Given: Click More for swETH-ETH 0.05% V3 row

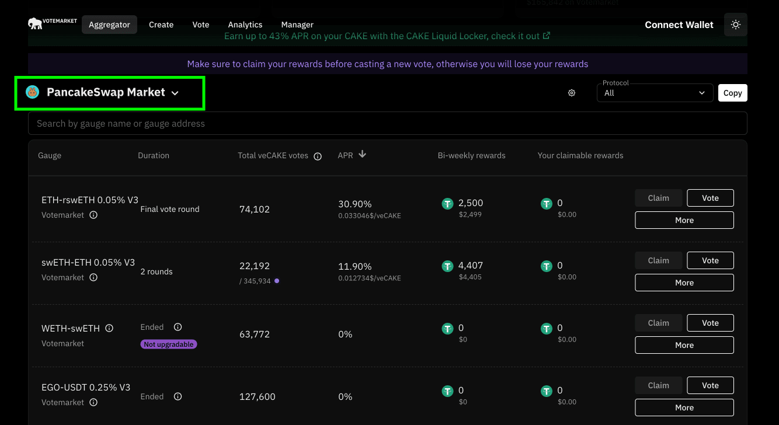Looking at the screenshot, I should 684,283.
